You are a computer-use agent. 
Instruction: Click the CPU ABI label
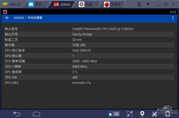(11, 77)
